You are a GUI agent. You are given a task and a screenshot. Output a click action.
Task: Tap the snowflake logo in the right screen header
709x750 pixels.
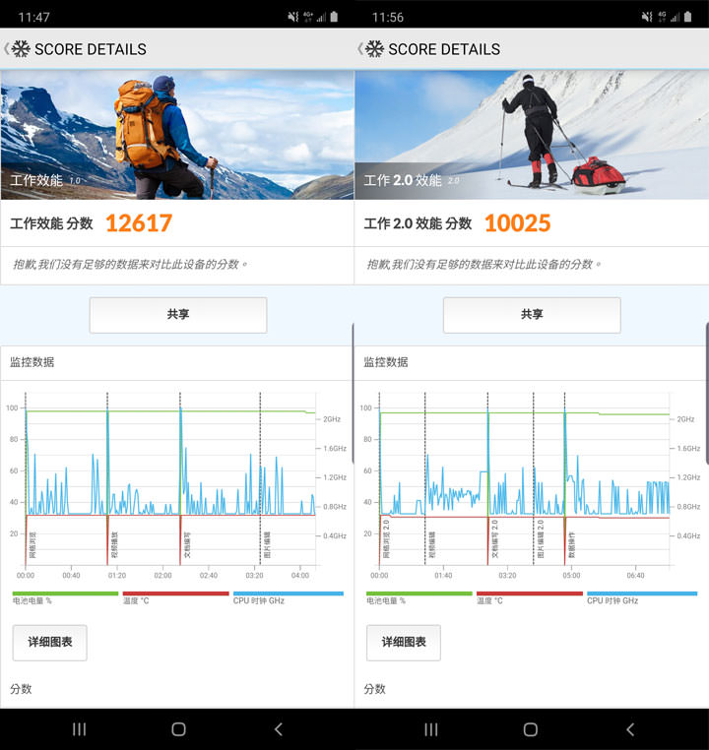[375, 49]
